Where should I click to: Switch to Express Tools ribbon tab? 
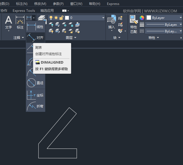pyautogui.click(x=24, y=11)
